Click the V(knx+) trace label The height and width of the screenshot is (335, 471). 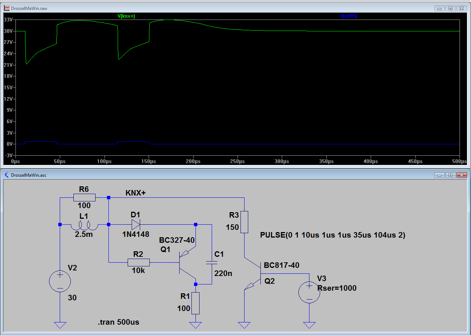(126, 16)
